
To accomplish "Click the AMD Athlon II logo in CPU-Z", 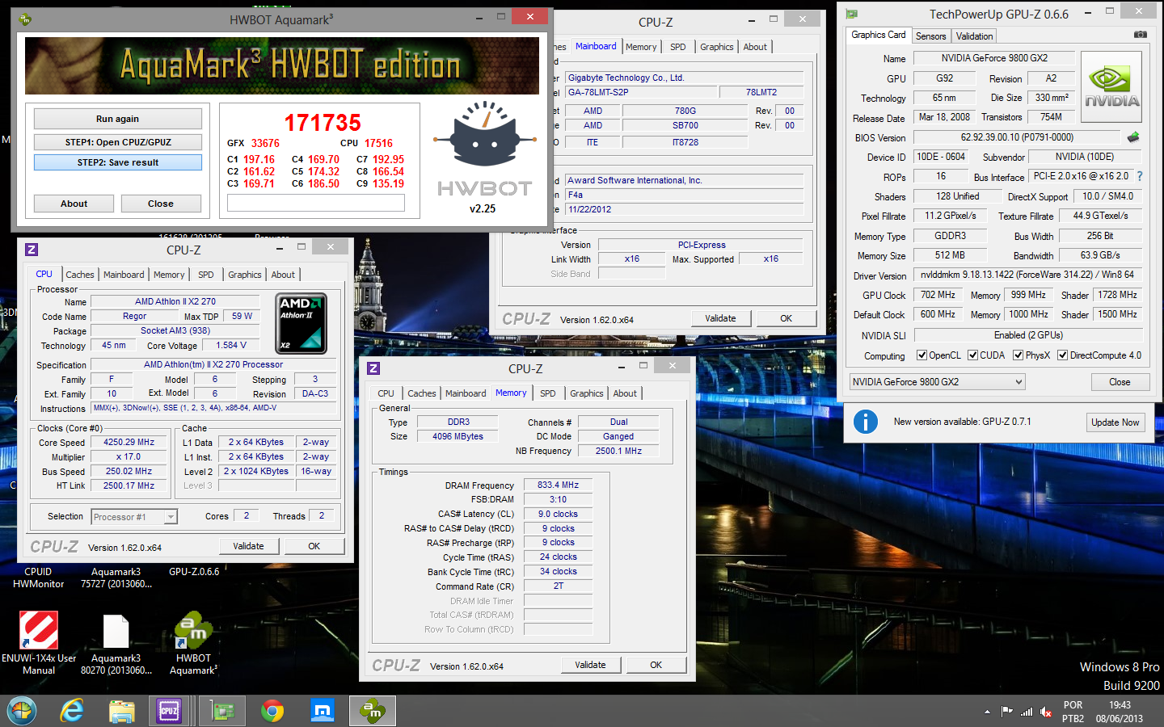I will click(302, 323).
